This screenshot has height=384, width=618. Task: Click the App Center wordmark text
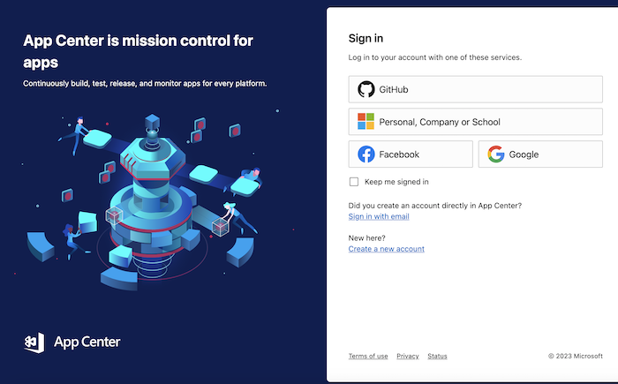click(x=87, y=343)
